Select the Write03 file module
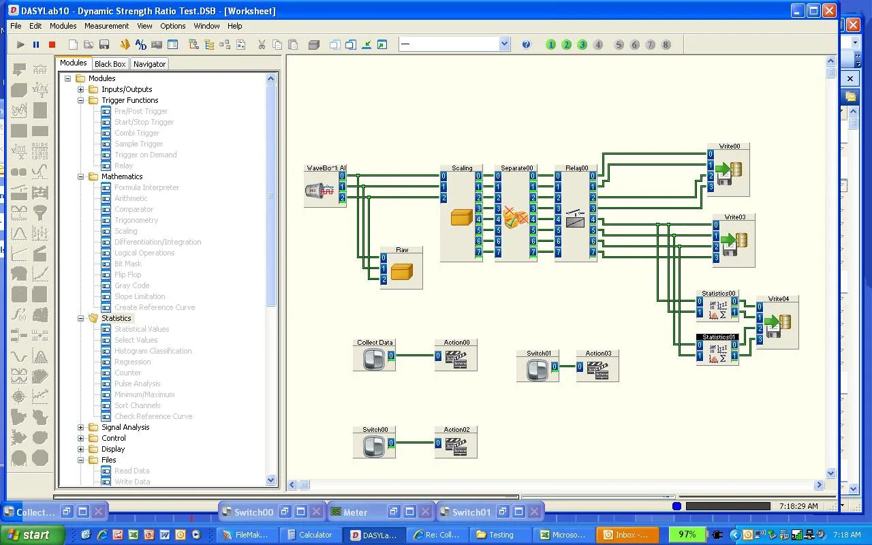Viewport: 872px width, 545px height. point(734,240)
